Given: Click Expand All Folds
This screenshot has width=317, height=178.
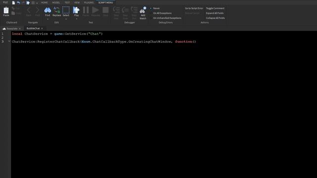Looking at the screenshot, I should [x=214, y=13].
